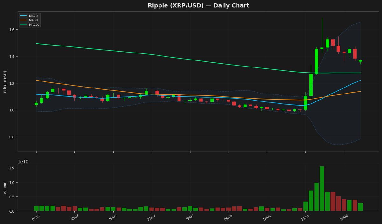Click the Price (USD) axis label

5,81
